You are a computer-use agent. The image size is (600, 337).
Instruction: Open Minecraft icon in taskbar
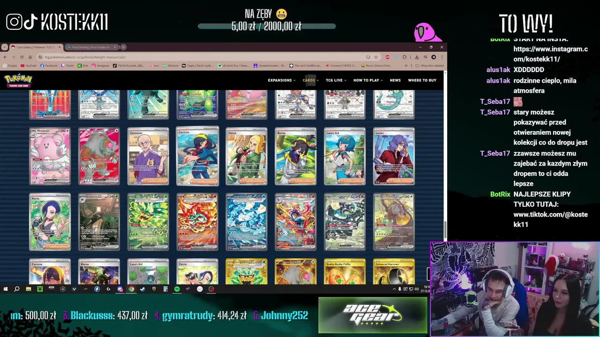tap(40, 289)
